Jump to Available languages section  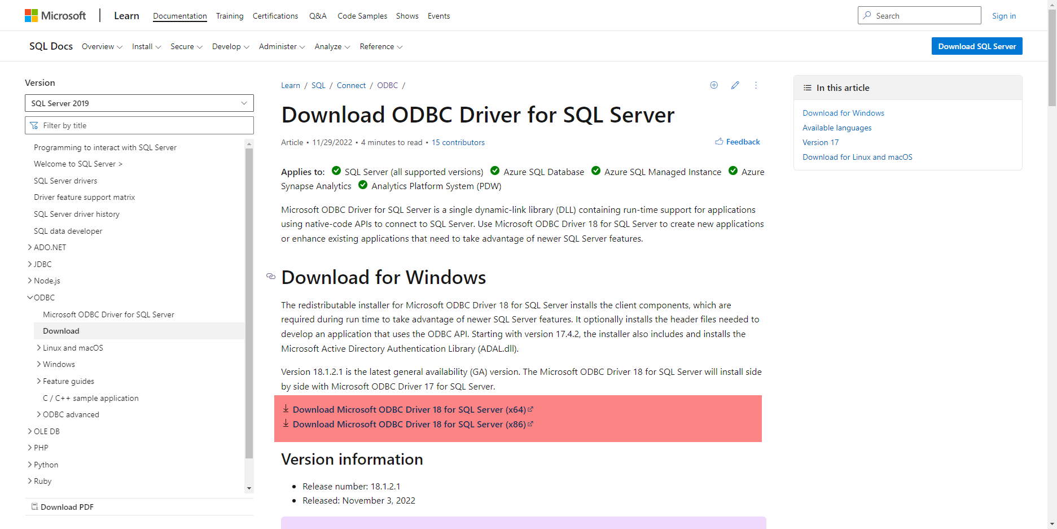click(x=837, y=128)
